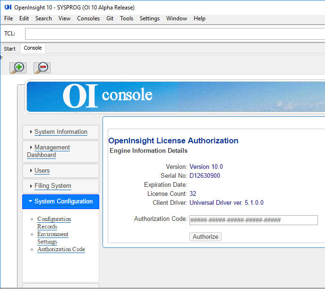Click the Authorize button
Screen dimensions: 325x289
[205, 236]
